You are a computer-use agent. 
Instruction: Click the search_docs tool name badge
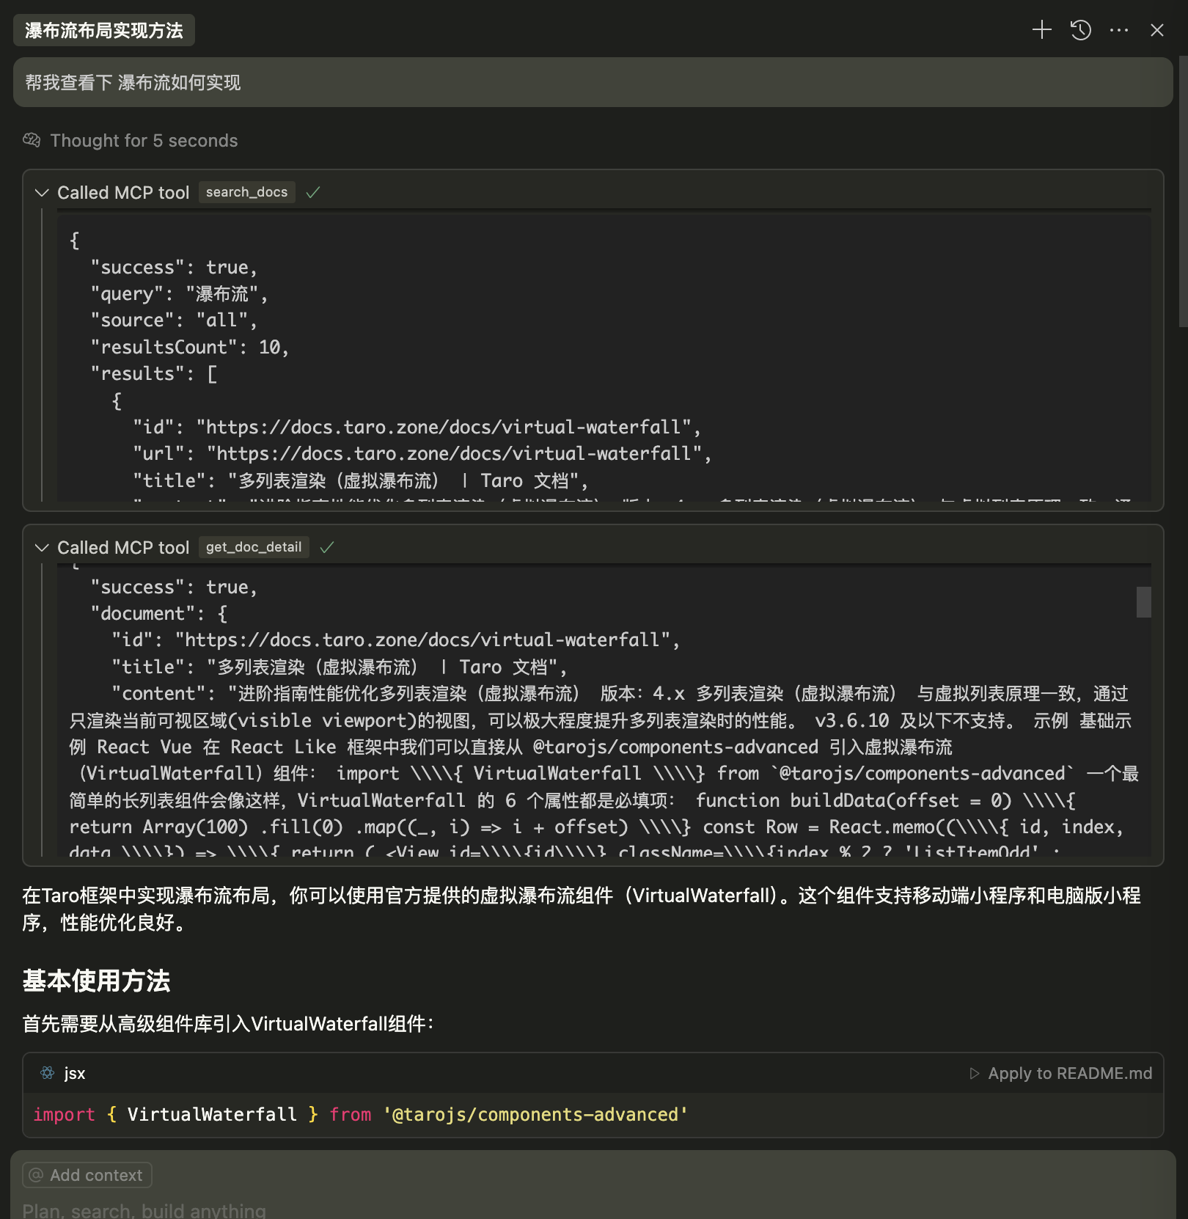(246, 192)
